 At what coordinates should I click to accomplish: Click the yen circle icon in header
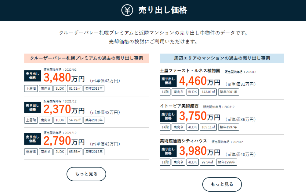(x=127, y=10)
